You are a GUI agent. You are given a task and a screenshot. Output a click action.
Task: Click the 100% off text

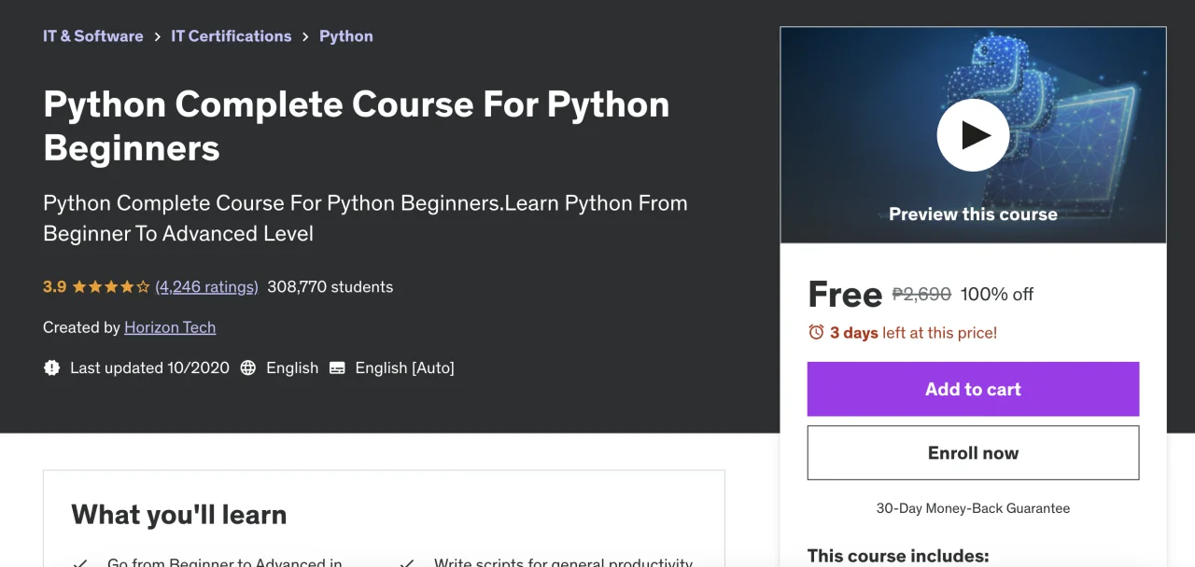(x=997, y=295)
